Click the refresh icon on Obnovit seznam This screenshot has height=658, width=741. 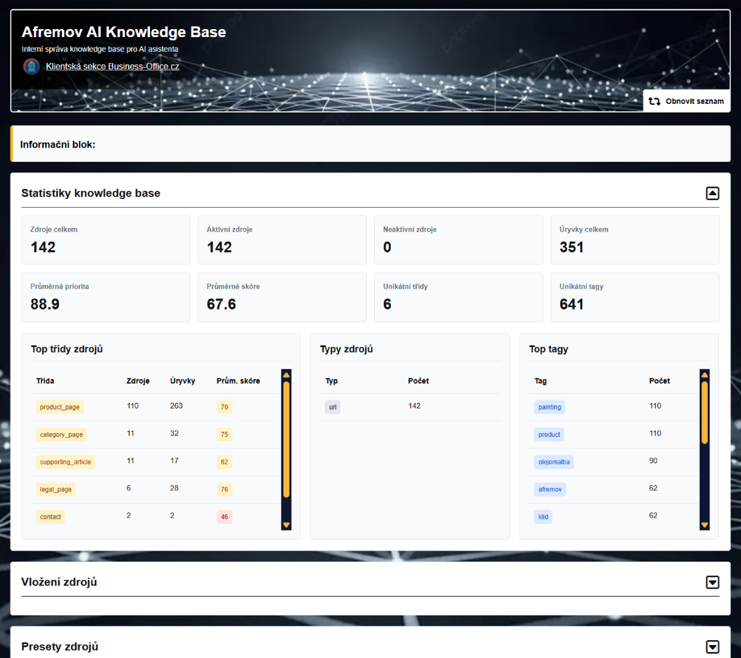click(x=655, y=101)
